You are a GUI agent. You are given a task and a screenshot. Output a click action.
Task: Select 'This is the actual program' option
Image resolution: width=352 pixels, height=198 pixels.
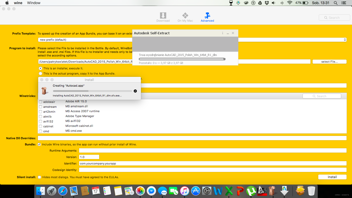pyautogui.click(x=40, y=73)
